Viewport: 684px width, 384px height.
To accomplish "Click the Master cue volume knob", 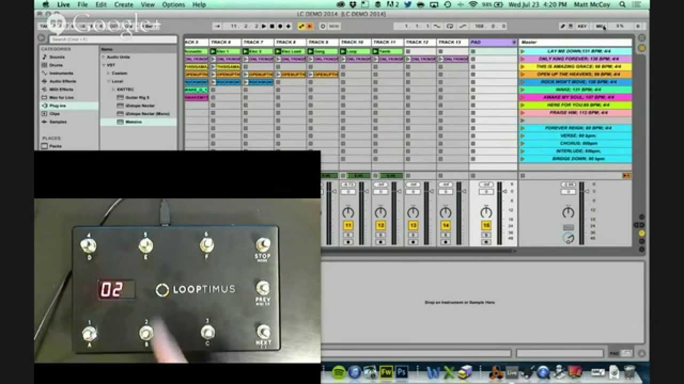I will point(568,238).
